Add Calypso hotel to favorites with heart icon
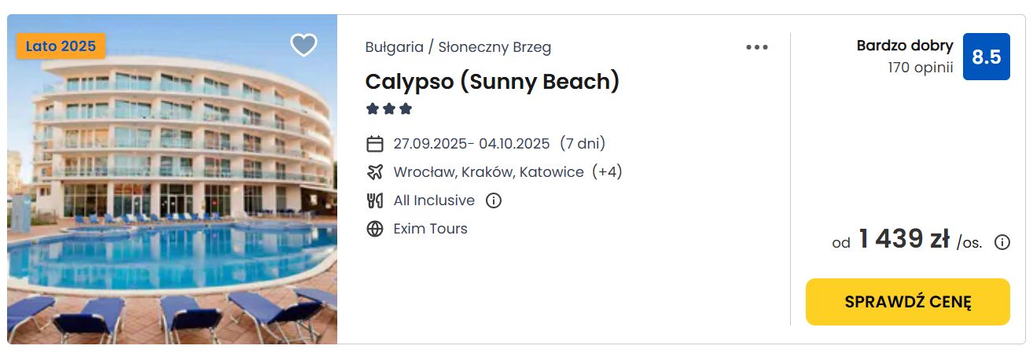1033x353 pixels. point(303,46)
